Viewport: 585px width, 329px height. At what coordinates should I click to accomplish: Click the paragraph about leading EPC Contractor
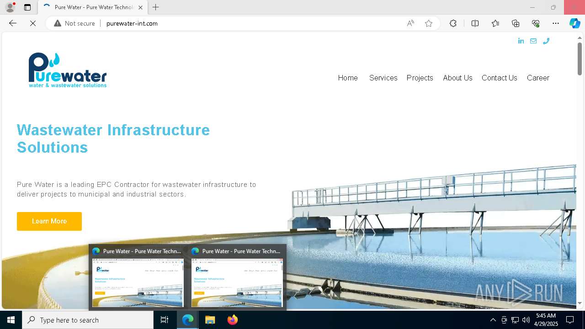pyautogui.click(x=137, y=189)
